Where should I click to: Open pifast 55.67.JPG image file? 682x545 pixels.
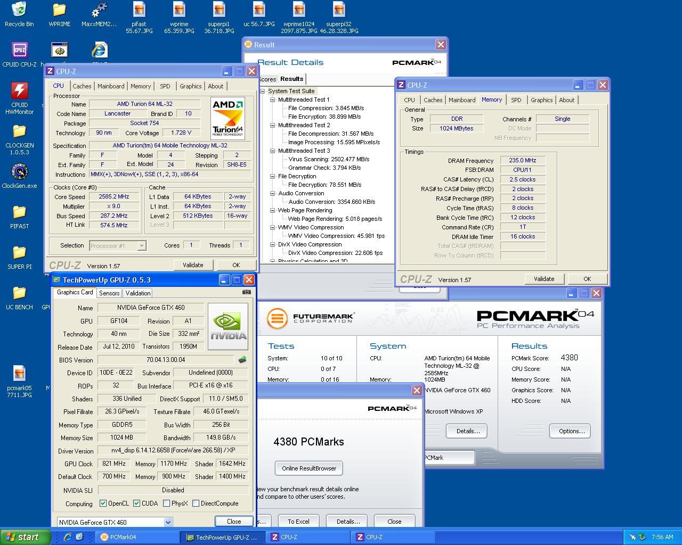[x=139, y=18]
